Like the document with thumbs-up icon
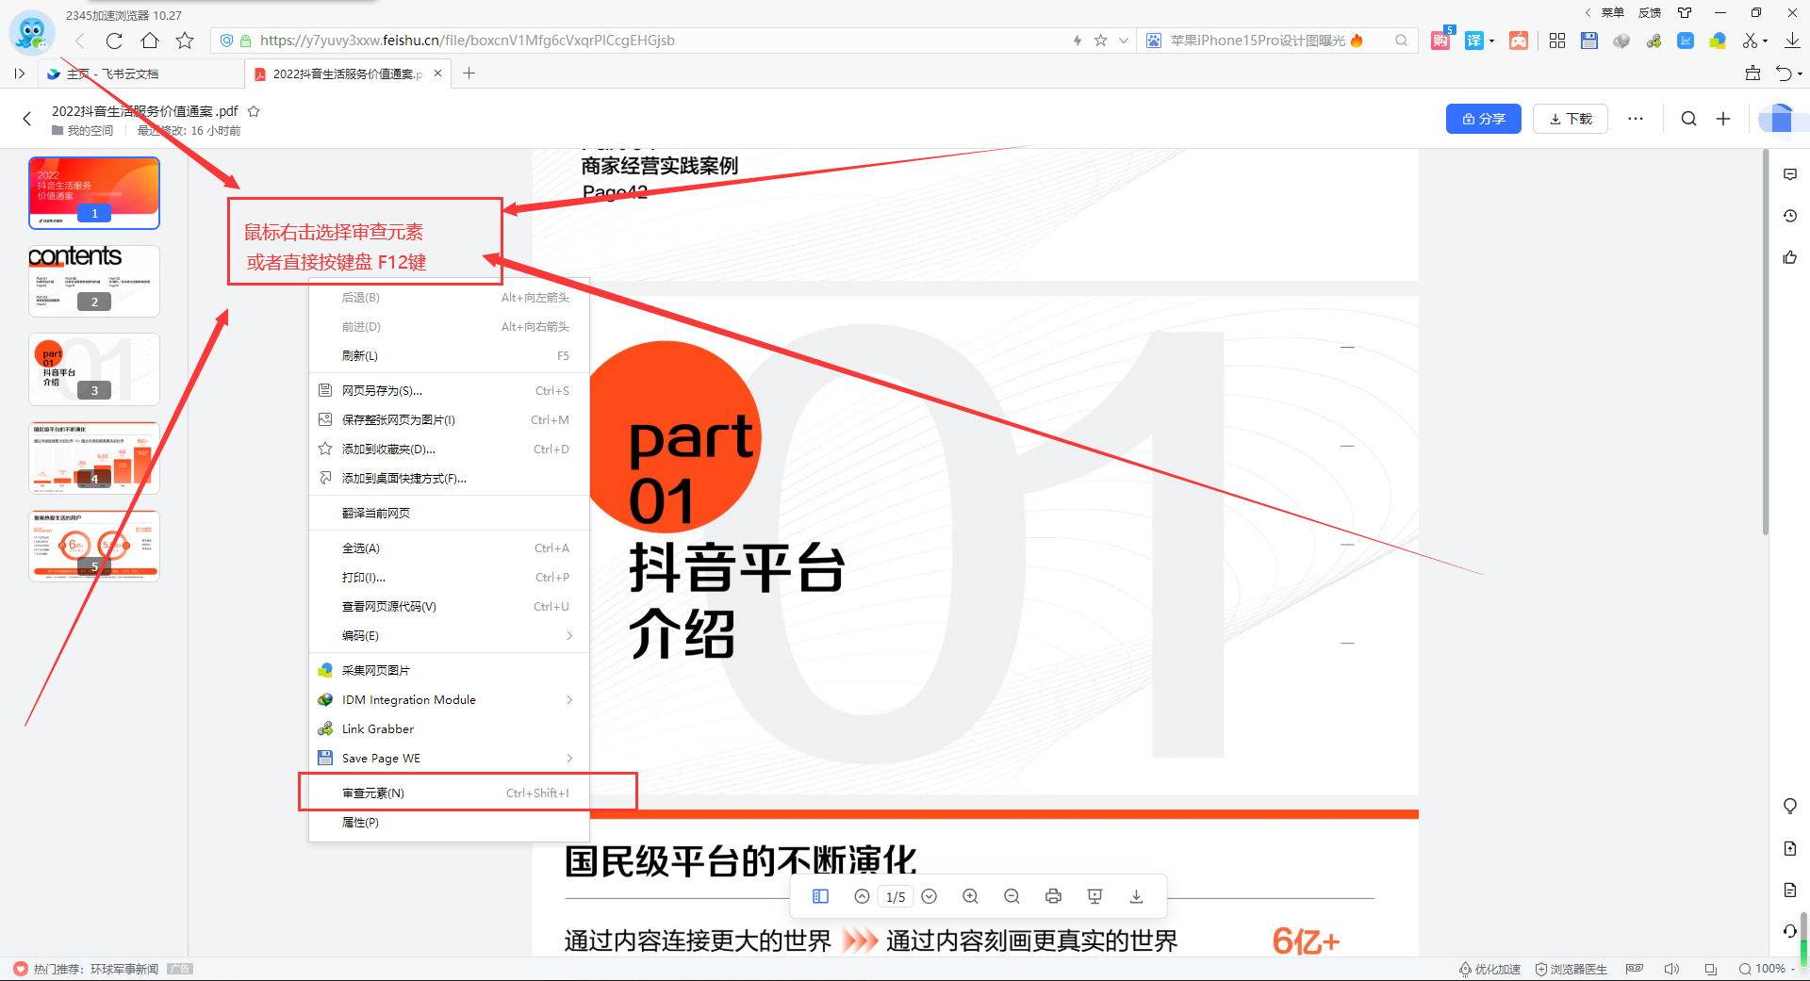Viewport: 1810px width, 981px height. (x=1790, y=257)
